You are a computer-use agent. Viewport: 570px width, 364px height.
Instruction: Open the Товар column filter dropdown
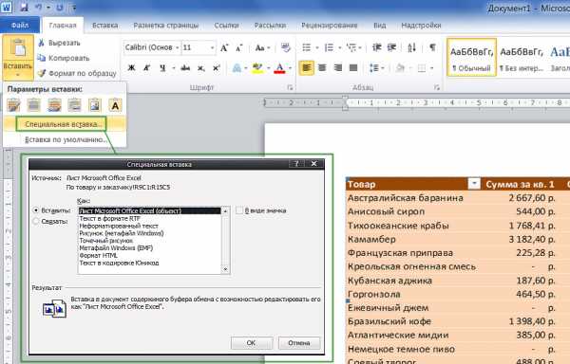point(474,184)
